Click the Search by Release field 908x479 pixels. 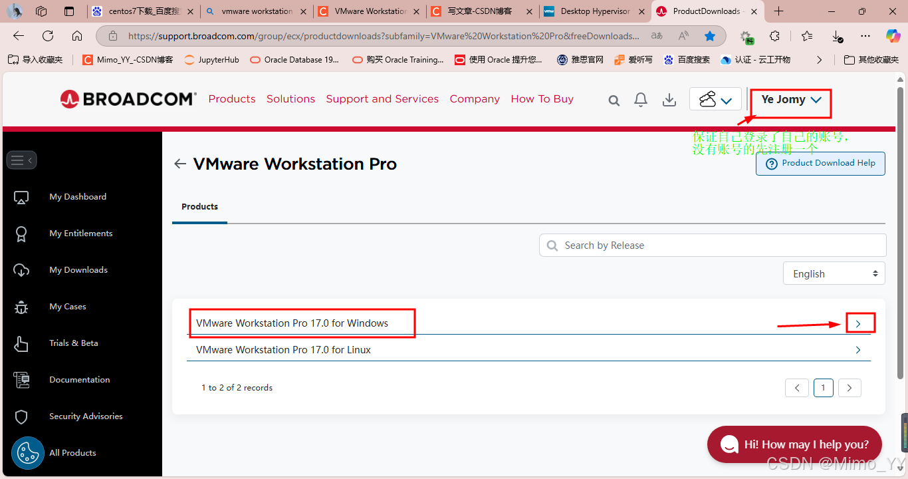point(713,245)
